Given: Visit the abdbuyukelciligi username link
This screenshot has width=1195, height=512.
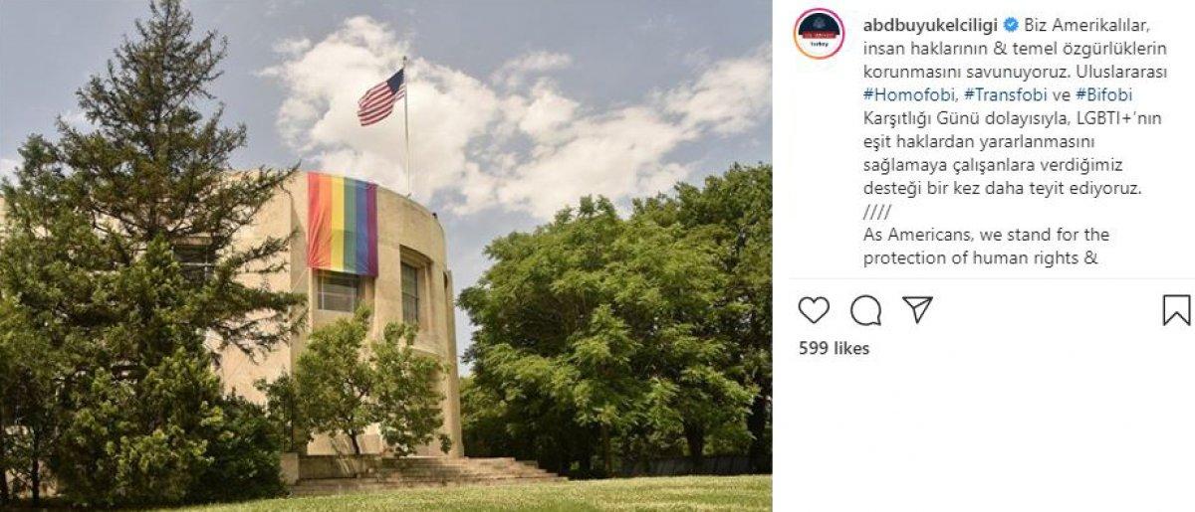Looking at the screenshot, I should coord(930,24).
